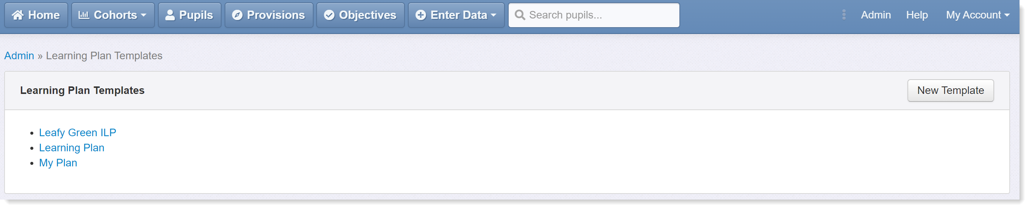Image resolution: width=1029 pixels, height=209 pixels.
Task: Click the Home house icon
Action: (17, 15)
